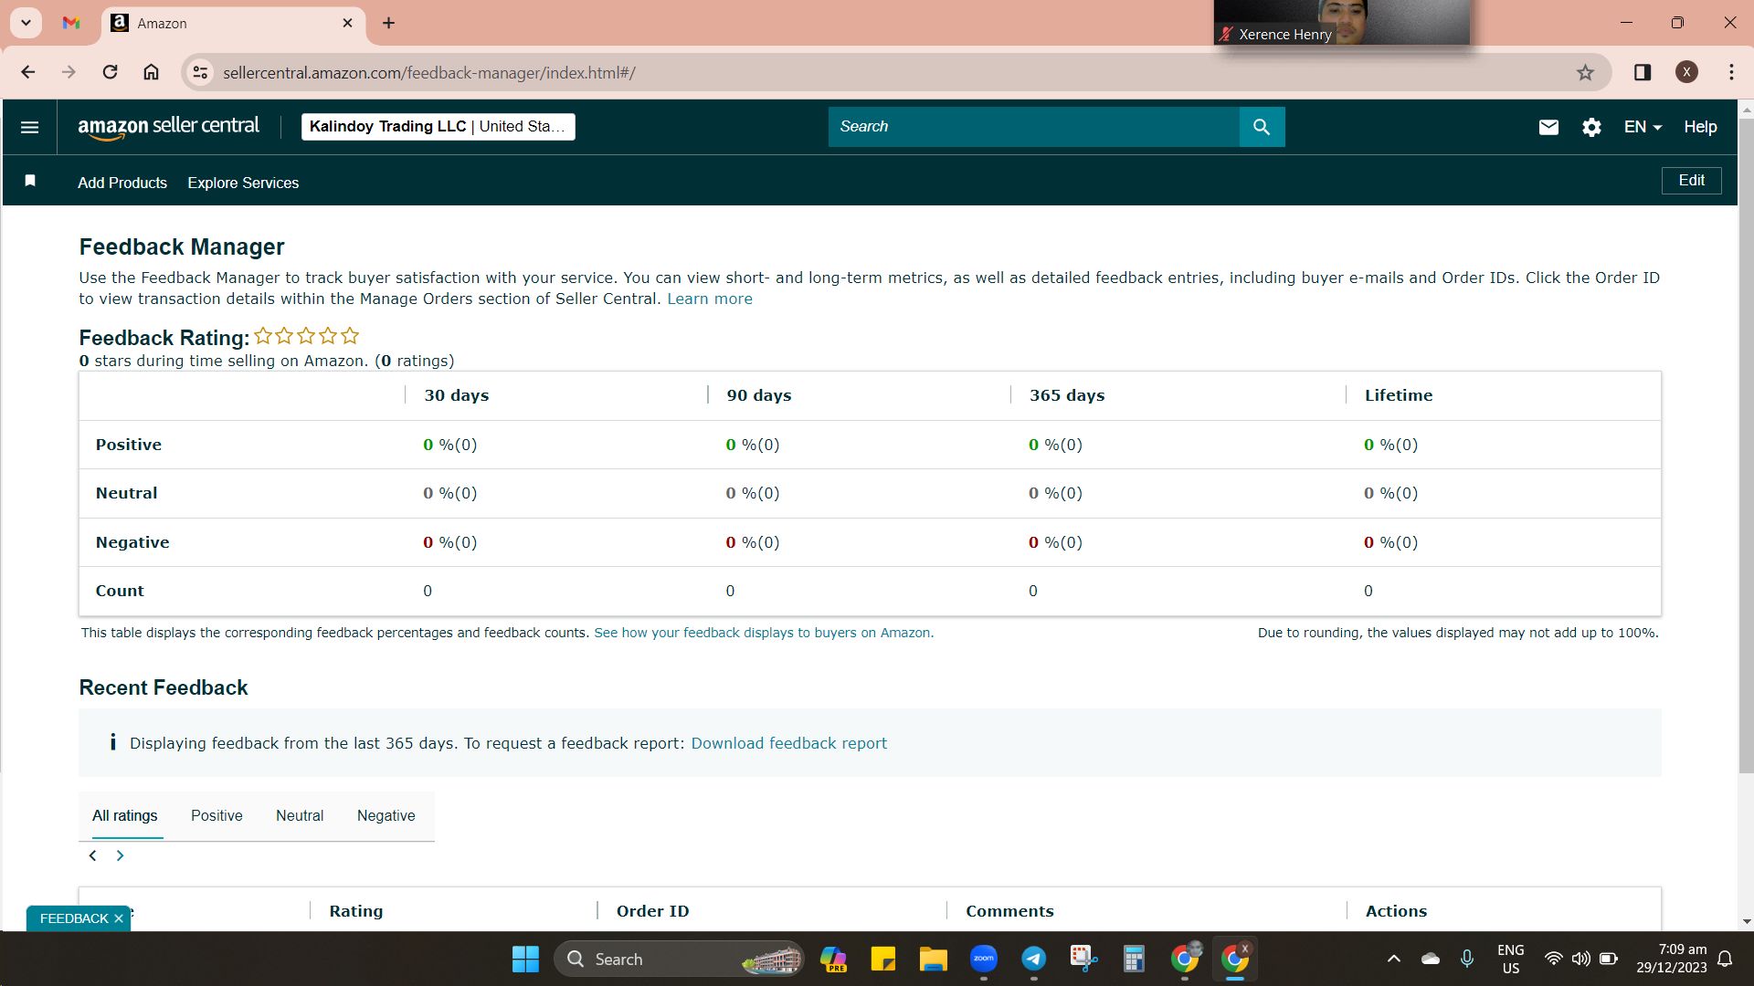
Task: Open the Windows Start menu
Action: point(525,959)
